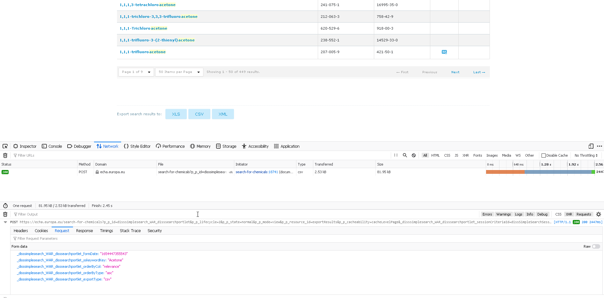
Task: Open the Memory panel
Action: click(200, 146)
